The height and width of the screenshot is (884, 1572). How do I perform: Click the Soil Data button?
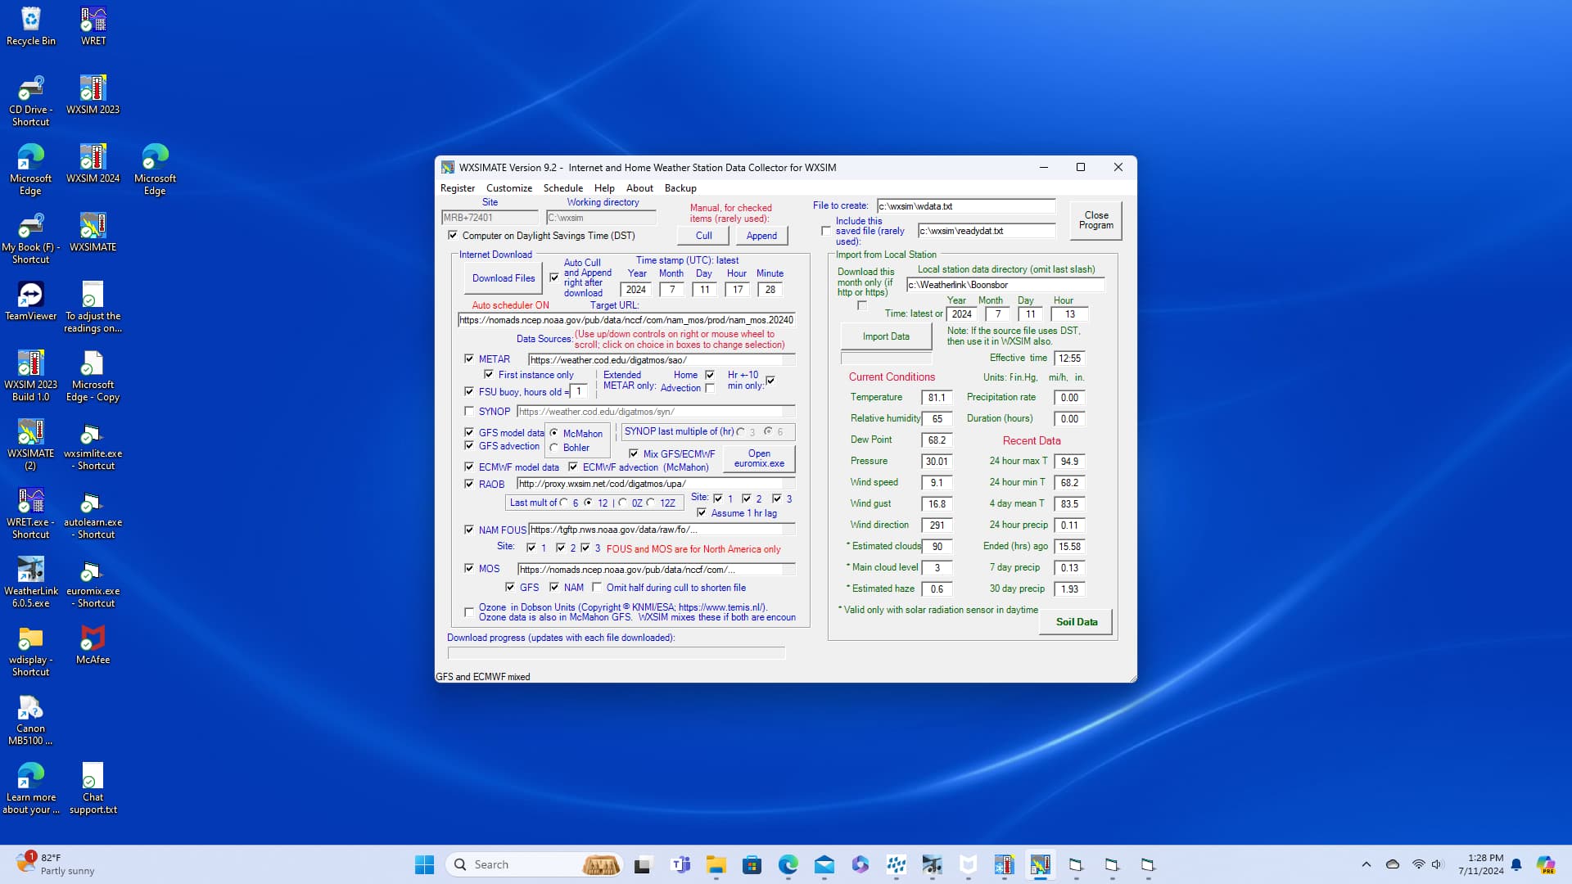tap(1077, 622)
